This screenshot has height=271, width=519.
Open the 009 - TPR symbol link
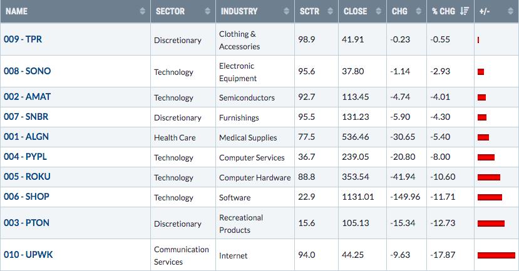click(x=23, y=39)
